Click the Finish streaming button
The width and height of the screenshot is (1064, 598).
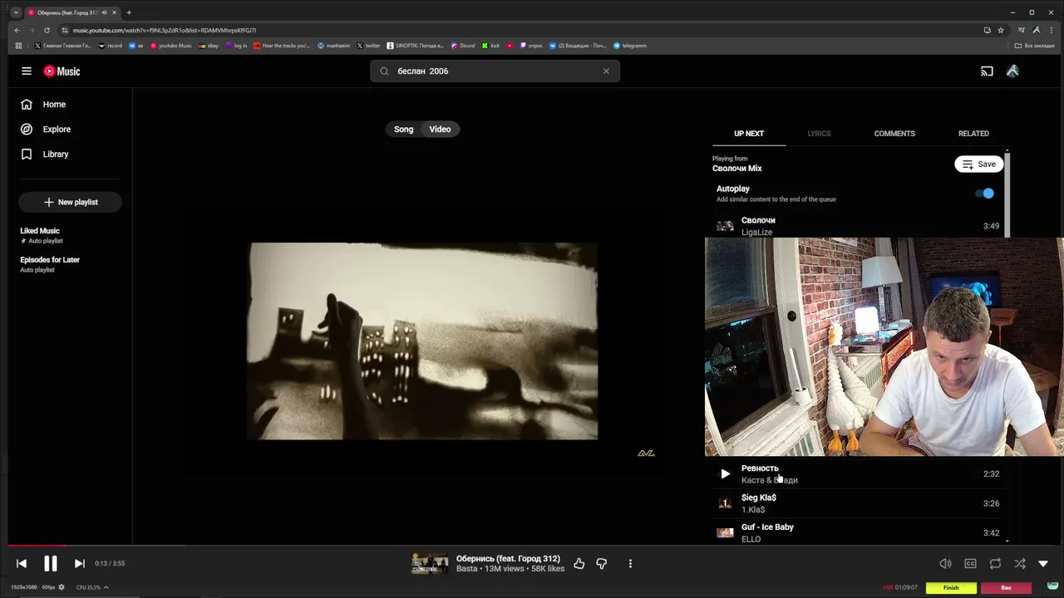[x=951, y=588]
